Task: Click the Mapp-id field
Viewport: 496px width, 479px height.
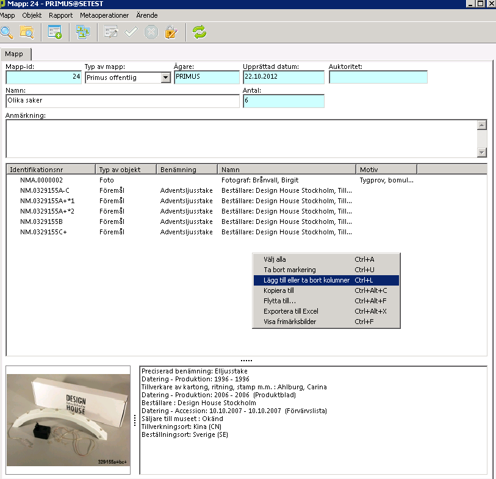Action: coord(44,77)
